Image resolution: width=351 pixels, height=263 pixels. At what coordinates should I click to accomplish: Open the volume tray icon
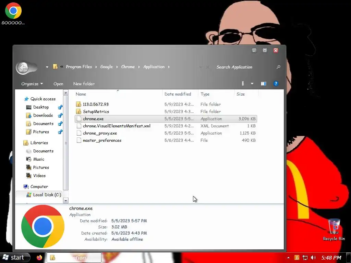click(313, 258)
